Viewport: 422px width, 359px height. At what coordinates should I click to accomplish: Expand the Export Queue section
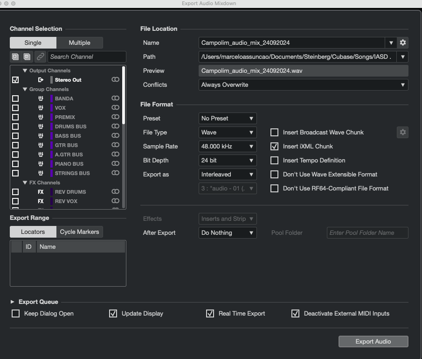click(13, 302)
